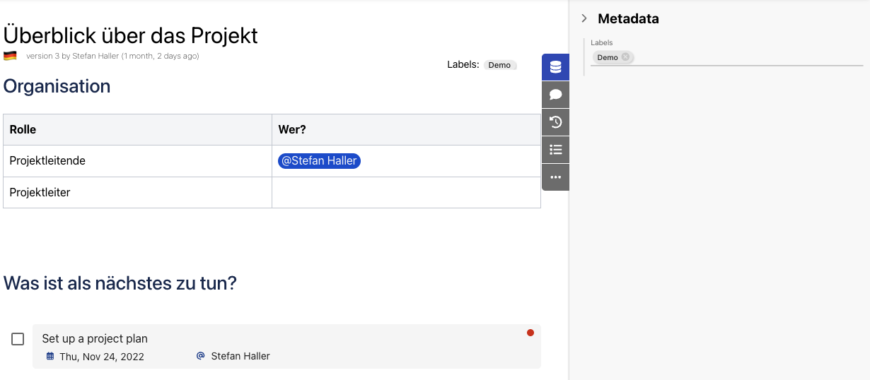
Task: Show page version history clock icon
Action: pyautogui.click(x=555, y=122)
